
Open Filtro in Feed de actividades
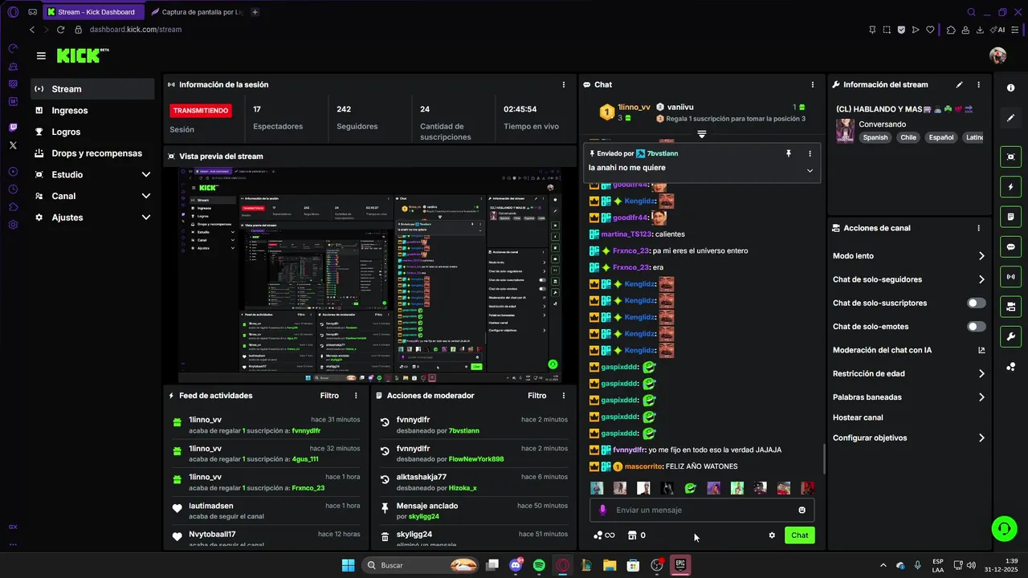tap(329, 396)
